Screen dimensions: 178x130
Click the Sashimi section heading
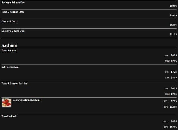click(x=9, y=45)
